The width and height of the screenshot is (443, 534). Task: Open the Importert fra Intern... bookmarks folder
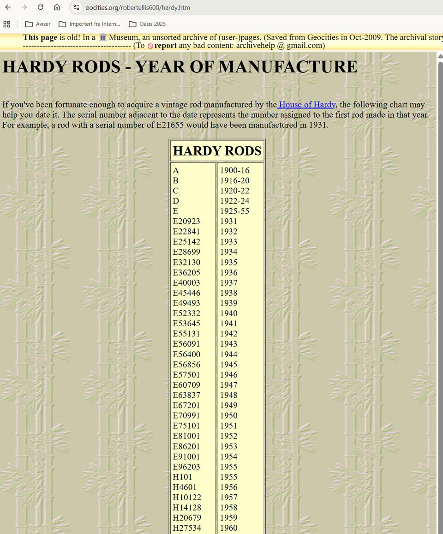(x=90, y=24)
